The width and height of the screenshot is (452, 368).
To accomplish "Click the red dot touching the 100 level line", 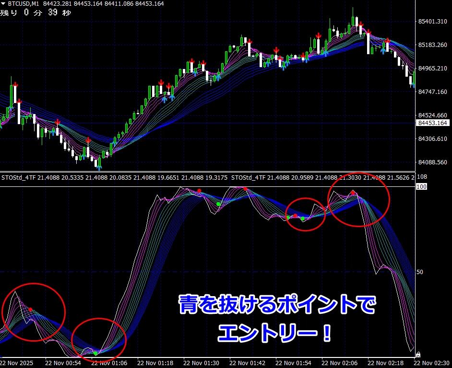I will pos(246,189).
